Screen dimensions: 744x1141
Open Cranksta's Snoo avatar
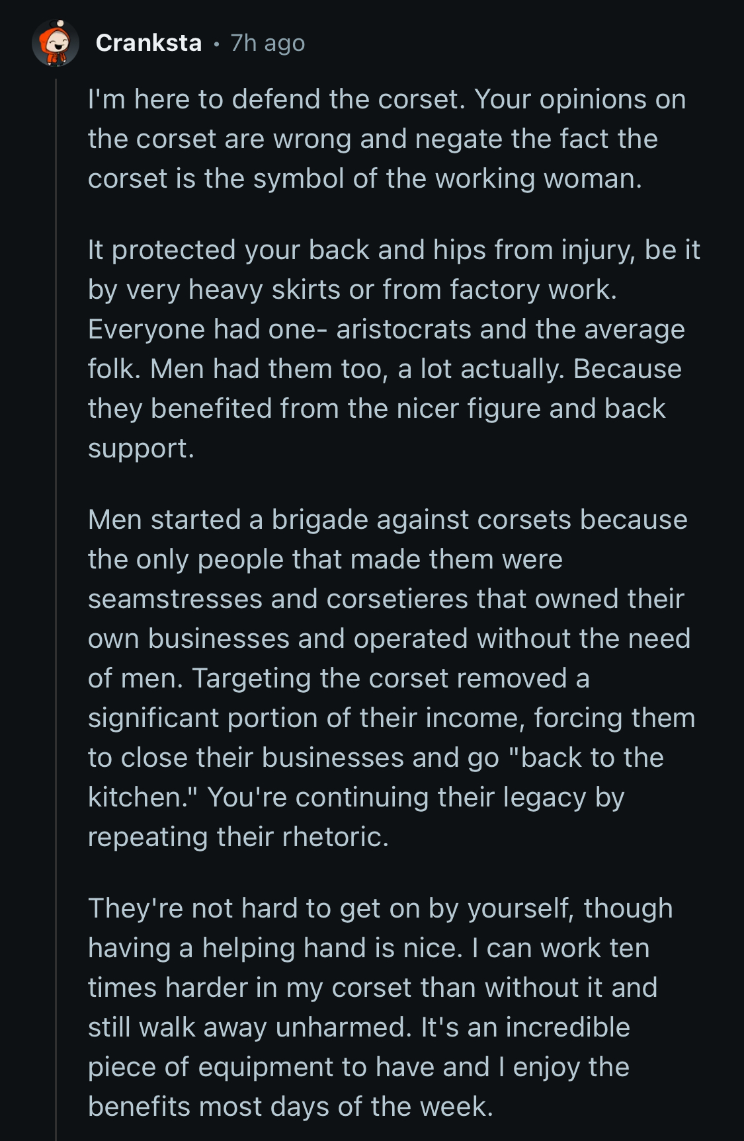(x=56, y=43)
